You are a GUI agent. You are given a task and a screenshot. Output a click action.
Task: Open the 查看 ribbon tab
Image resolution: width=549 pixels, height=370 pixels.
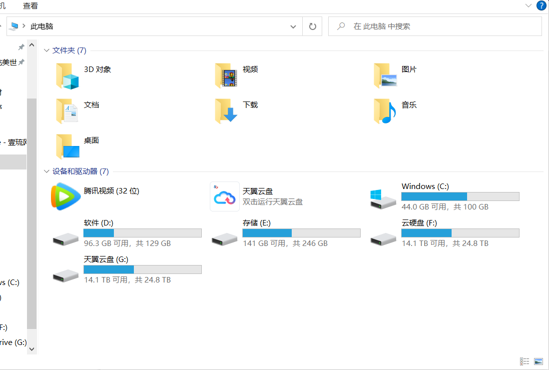(30, 6)
